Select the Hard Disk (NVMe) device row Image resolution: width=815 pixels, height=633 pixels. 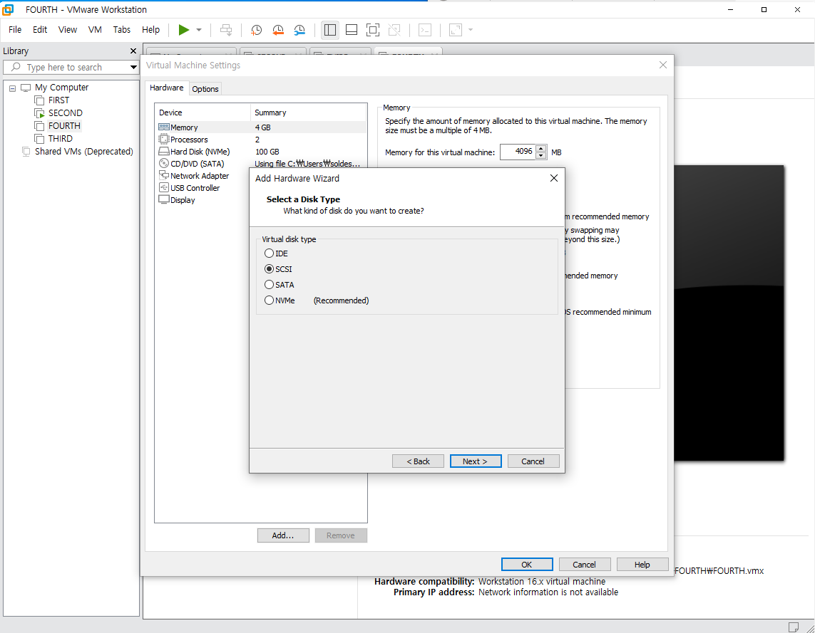pyautogui.click(x=262, y=152)
